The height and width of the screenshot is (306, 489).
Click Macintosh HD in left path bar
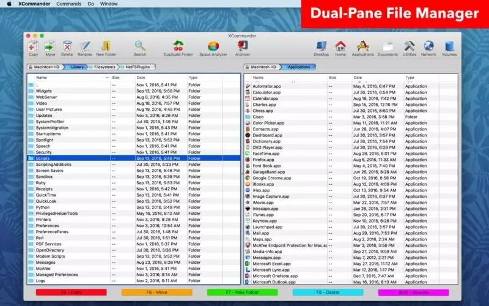pyautogui.click(x=45, y=67)
